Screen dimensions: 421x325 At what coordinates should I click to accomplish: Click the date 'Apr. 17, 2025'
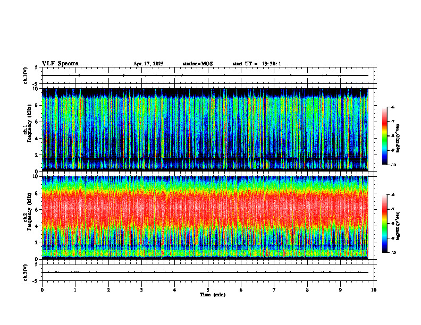[x=148, y=64]
